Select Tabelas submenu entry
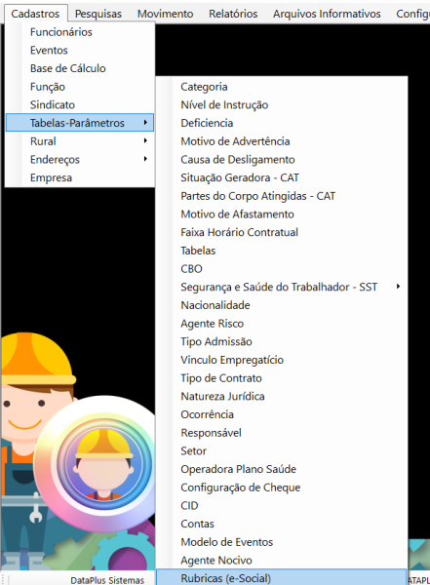 (x=282, y=251)
